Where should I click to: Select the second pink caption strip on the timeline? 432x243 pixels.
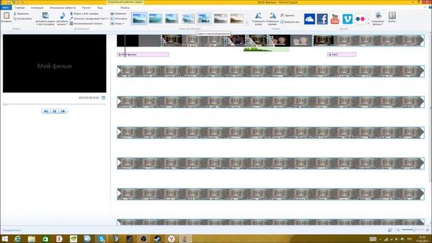tap(342, 55)
